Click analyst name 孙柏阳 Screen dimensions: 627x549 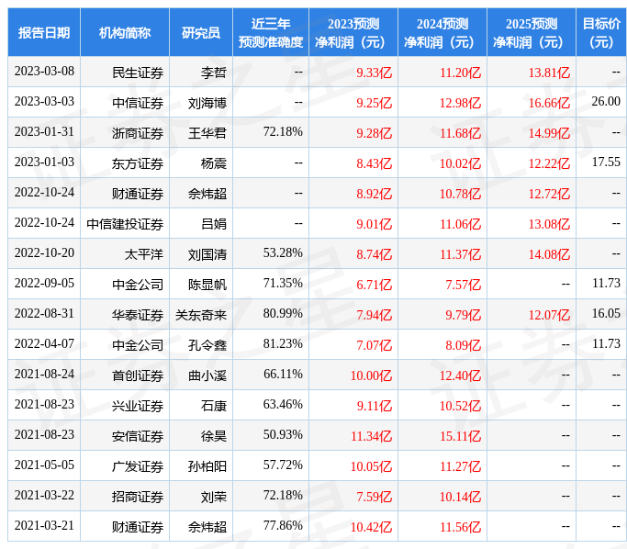[x=207, y=466]
